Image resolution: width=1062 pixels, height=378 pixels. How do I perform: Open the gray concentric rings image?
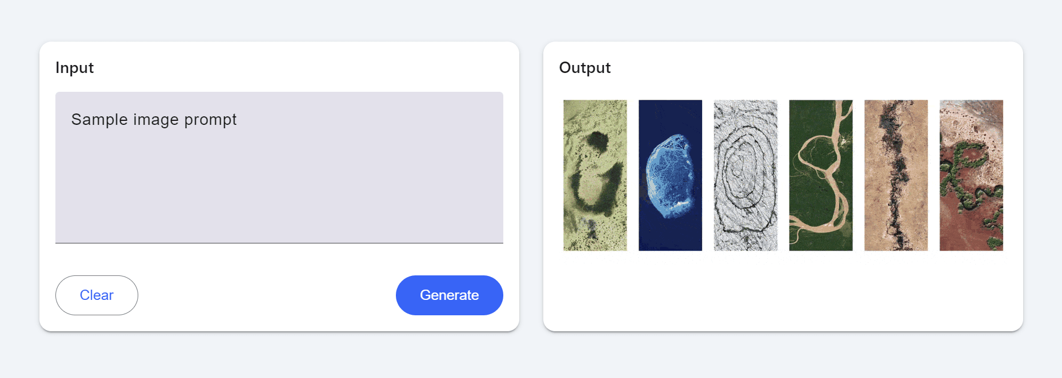[x=746, y=176]
